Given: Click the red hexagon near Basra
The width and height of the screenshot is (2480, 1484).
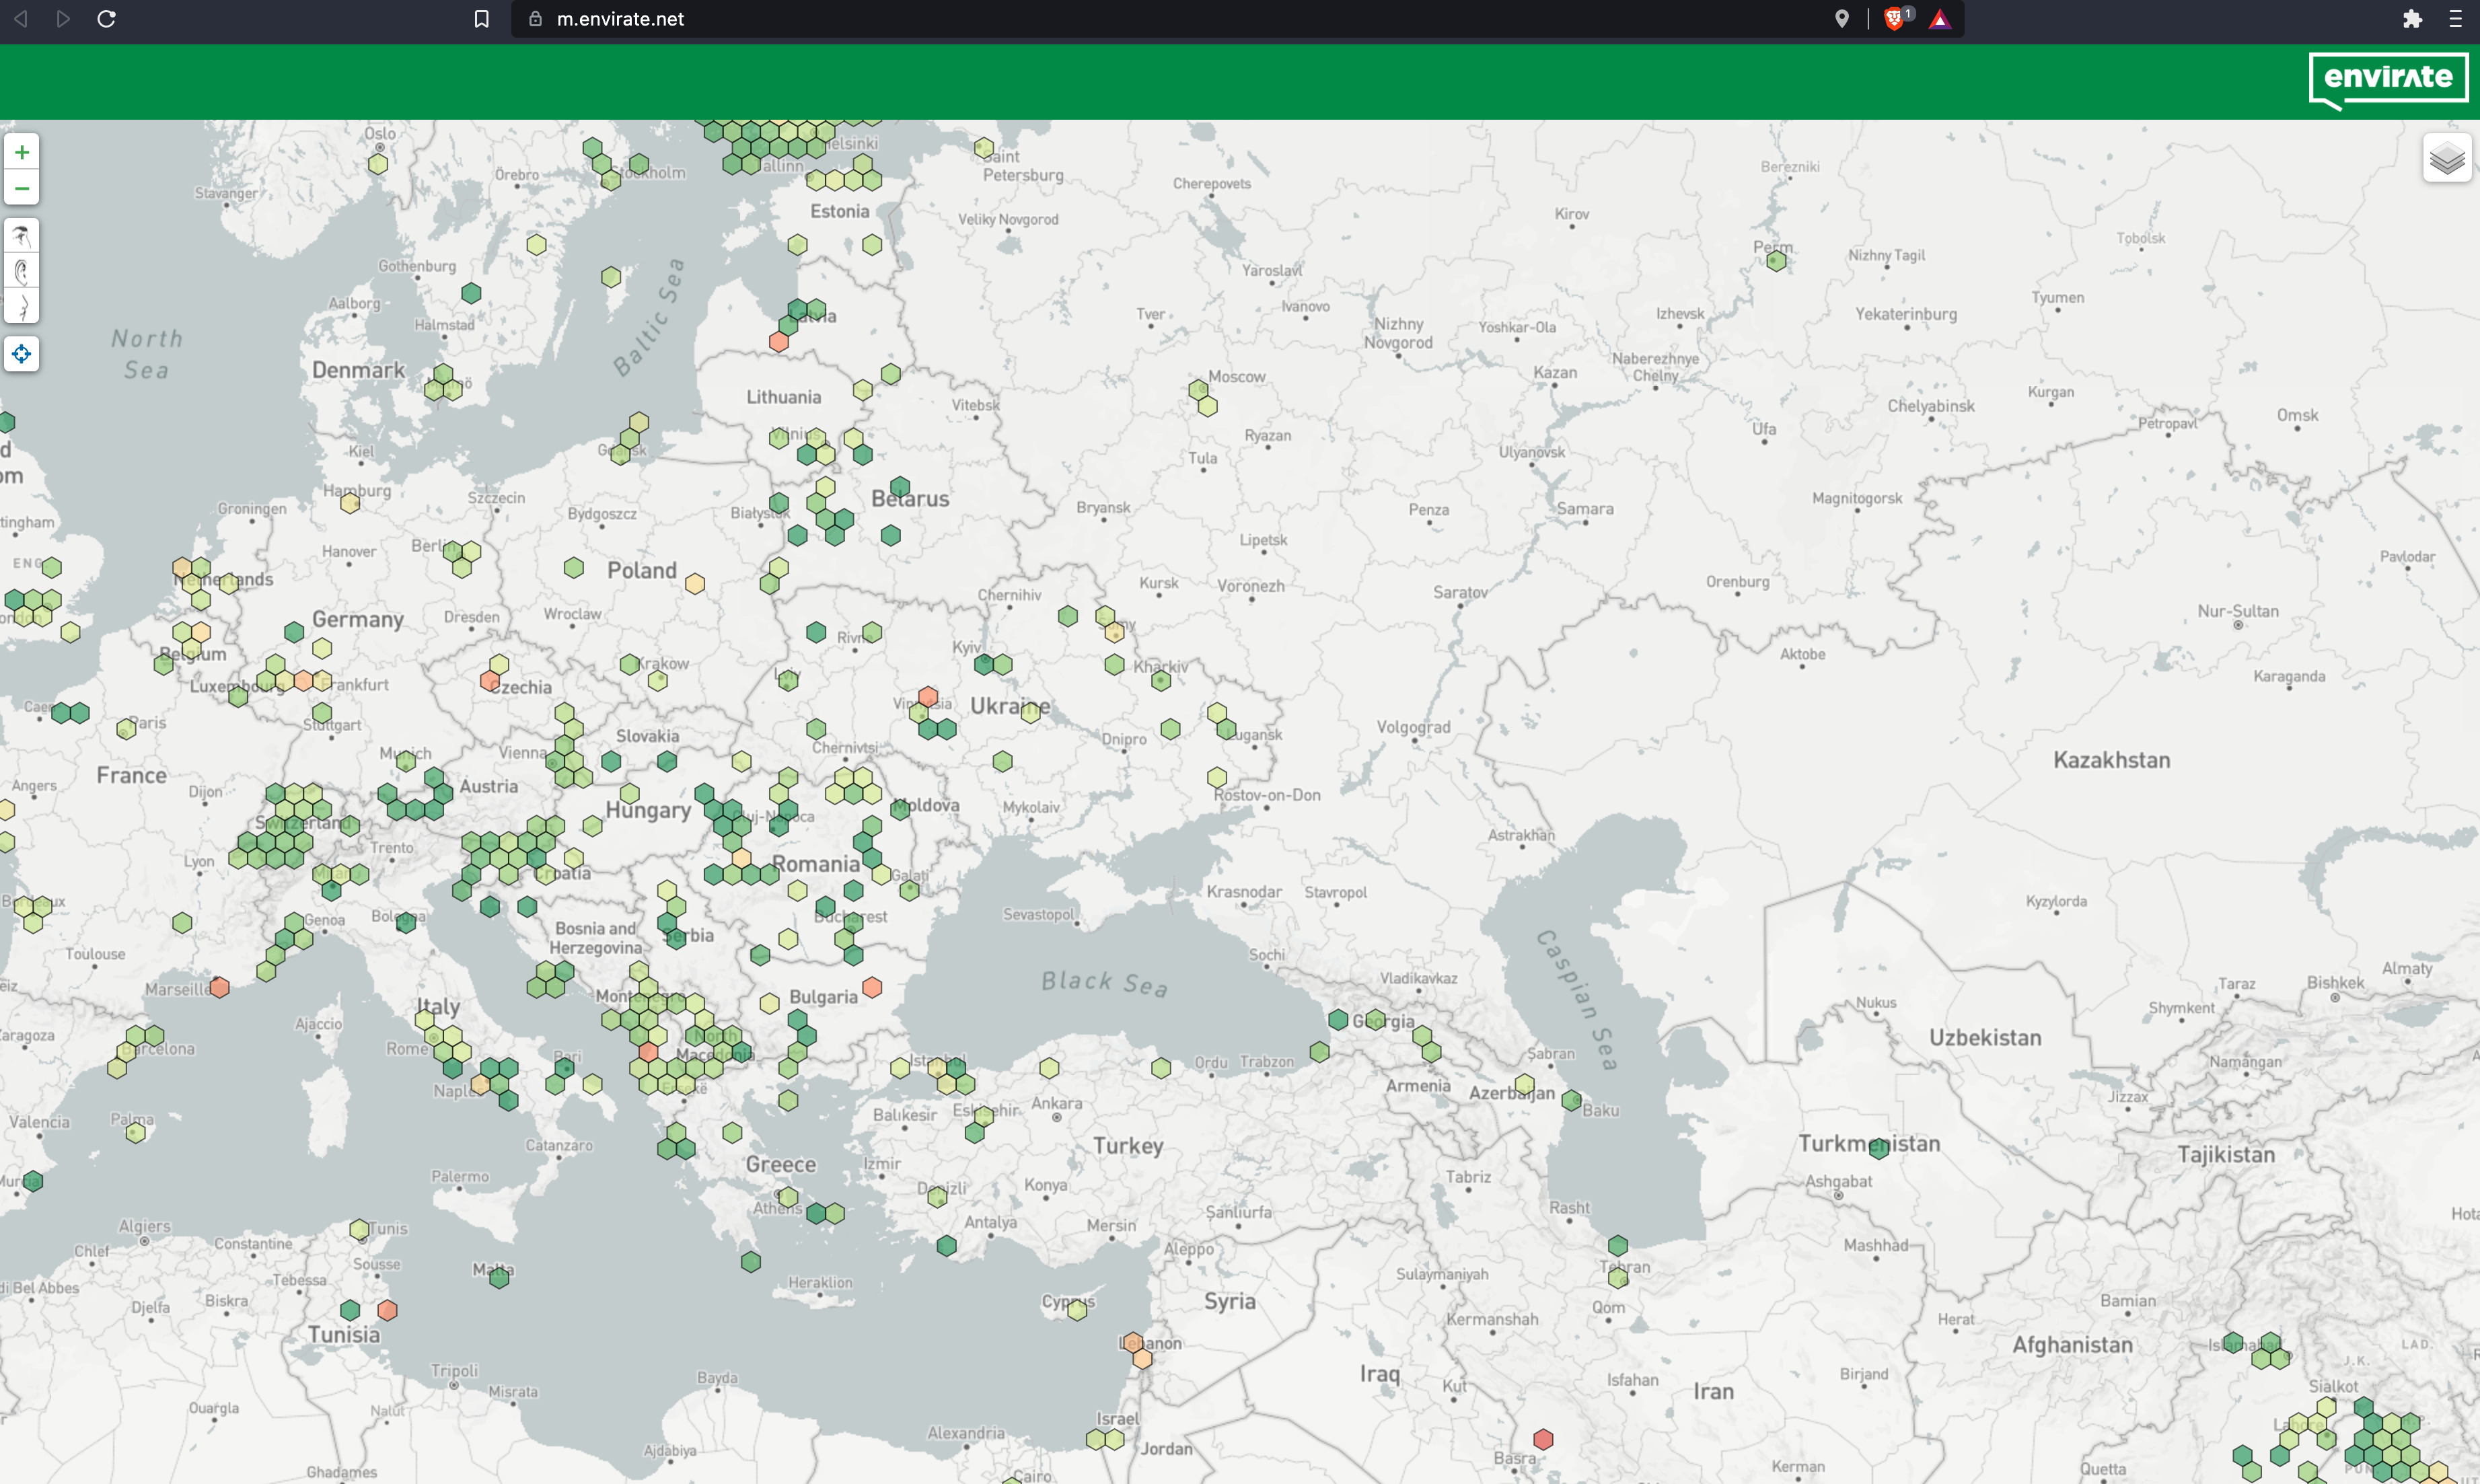Looking at the screenshot, I should point(1543,1439).
